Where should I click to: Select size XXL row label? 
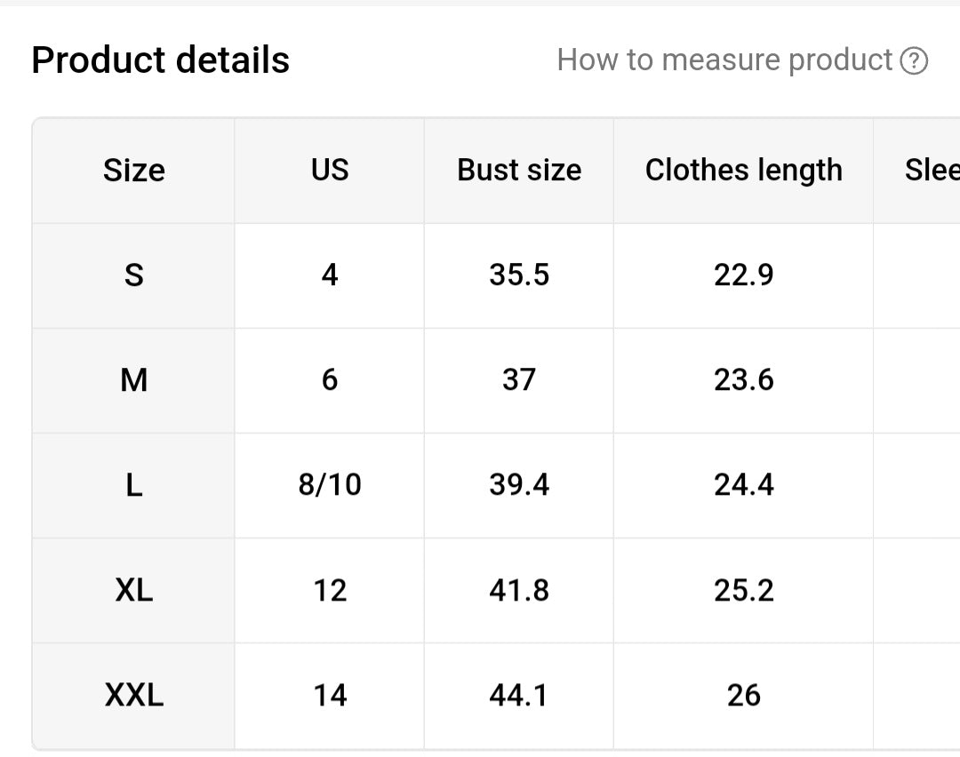[133, 695]
